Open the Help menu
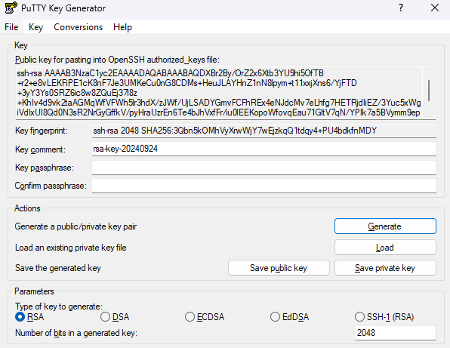 point(122,27)
